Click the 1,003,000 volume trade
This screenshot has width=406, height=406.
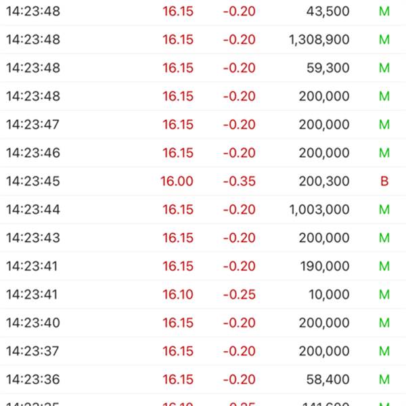pos(319,210)
